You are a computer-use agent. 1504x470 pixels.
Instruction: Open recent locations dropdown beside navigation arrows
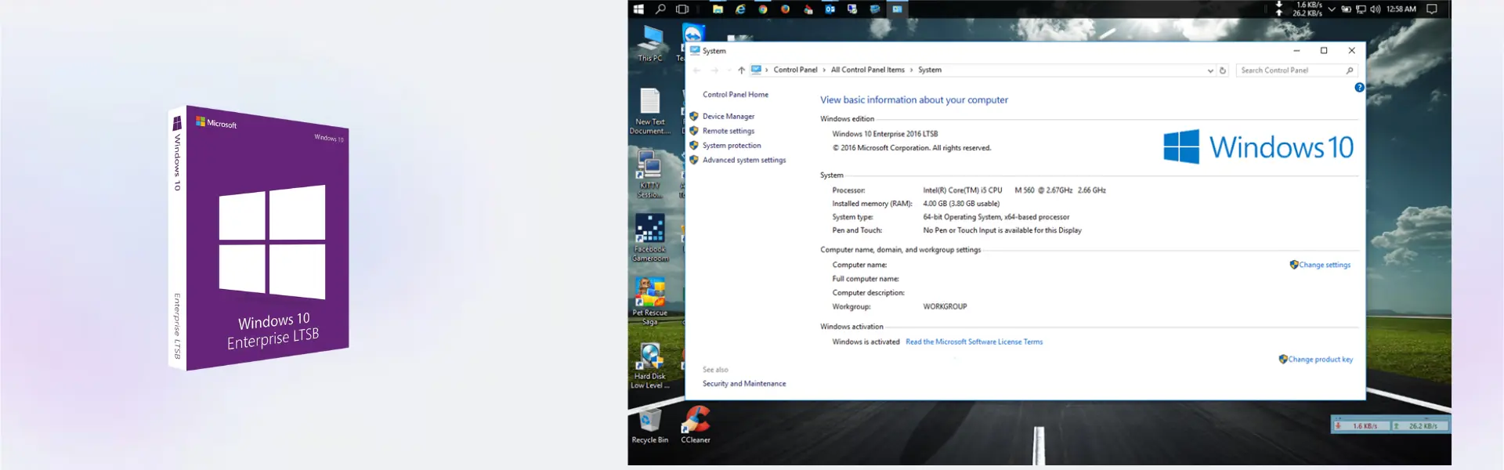(728, 70)
